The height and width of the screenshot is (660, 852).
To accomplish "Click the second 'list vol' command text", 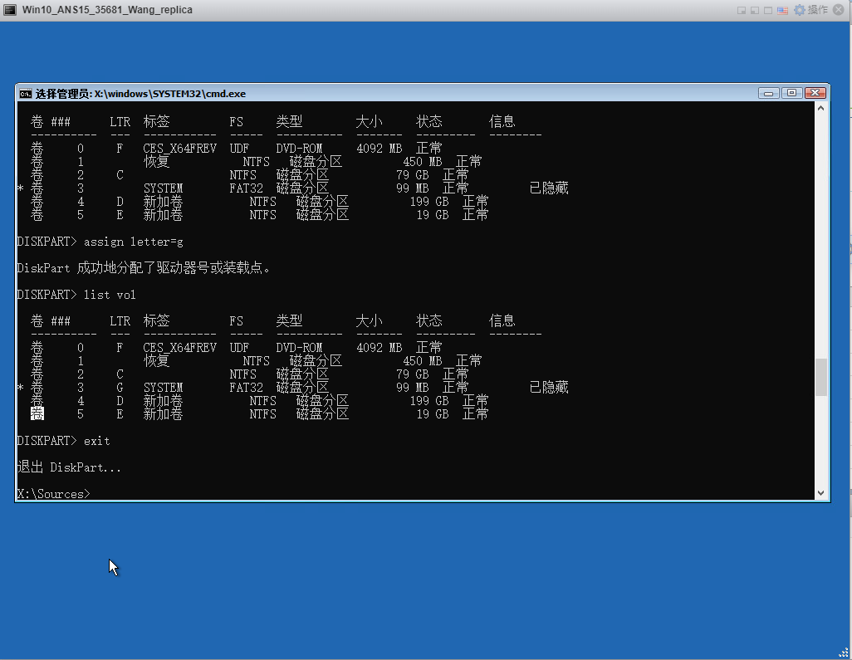I will (x=110, y=295).
